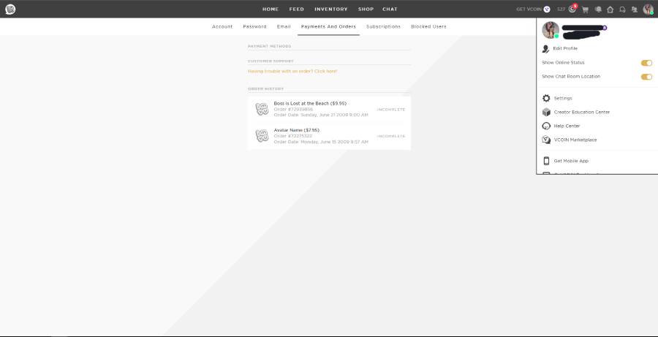This screenshot has height=337, width=658.
Task: Open FEED in top navigation
Action: click(x=296, y=10)
